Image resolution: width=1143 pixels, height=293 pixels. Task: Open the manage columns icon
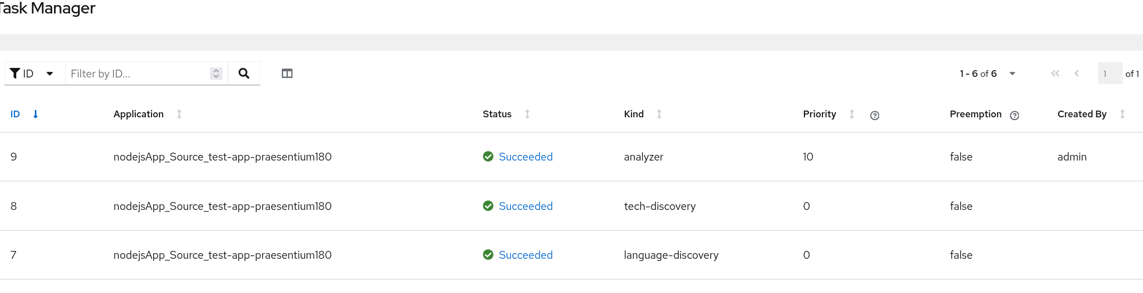click(x=287, y=74)
